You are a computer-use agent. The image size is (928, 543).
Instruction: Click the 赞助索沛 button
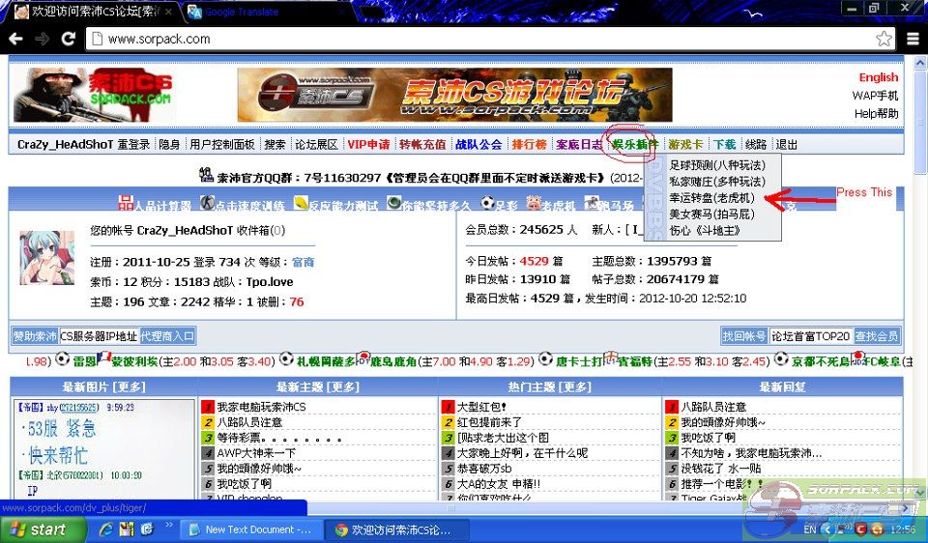35,336
